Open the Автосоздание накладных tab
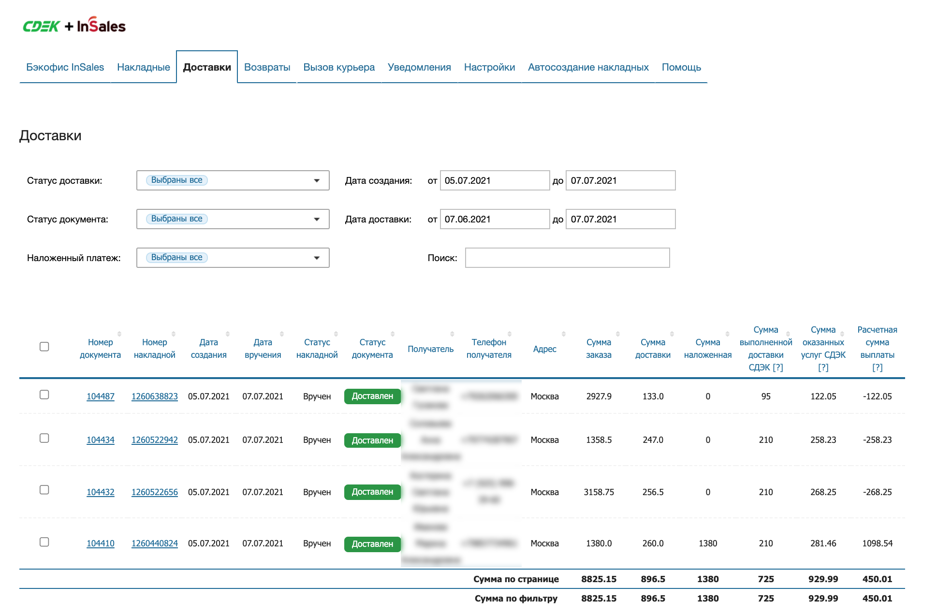The height and width of the screenshot is (616, 937). tap(588, 67)
